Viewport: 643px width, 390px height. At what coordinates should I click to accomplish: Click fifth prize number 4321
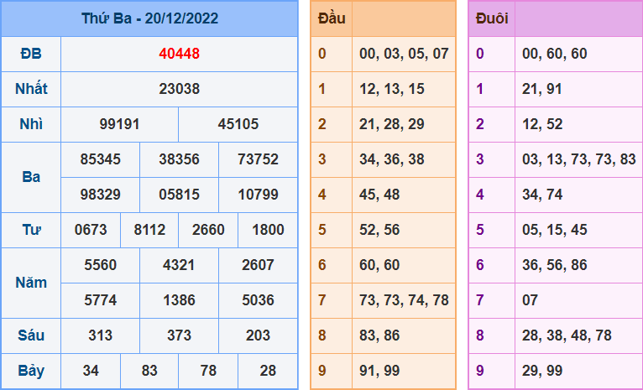179,265
